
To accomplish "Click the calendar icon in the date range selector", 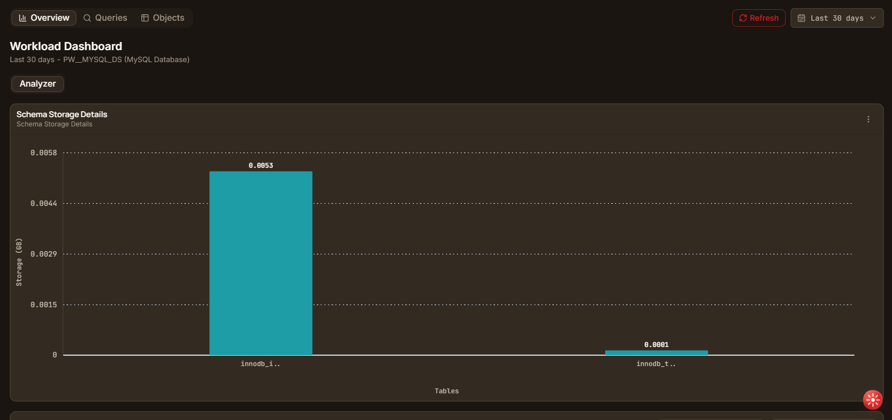I will click(801, 18).
